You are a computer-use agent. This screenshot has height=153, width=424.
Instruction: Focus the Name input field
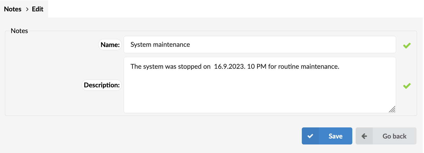(260, 45)
